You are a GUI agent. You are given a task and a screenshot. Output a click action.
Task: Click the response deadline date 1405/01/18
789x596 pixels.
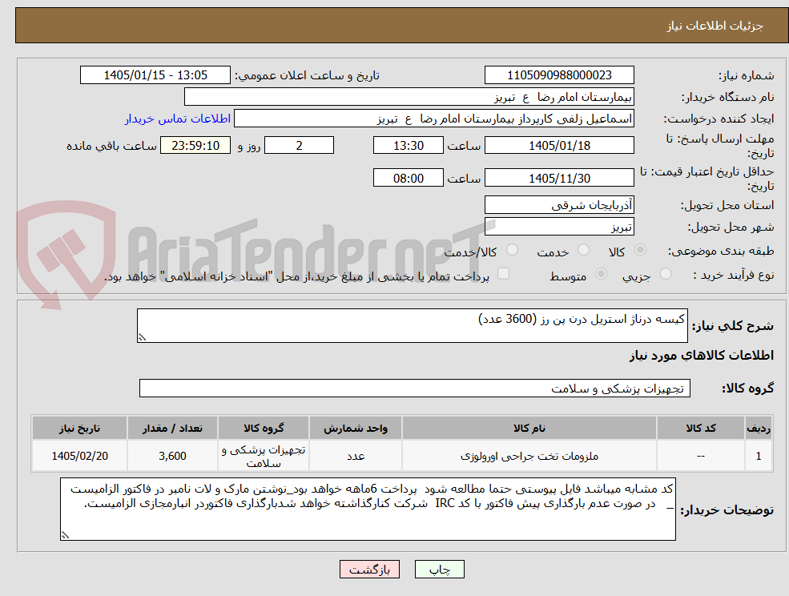coord(559,146)
